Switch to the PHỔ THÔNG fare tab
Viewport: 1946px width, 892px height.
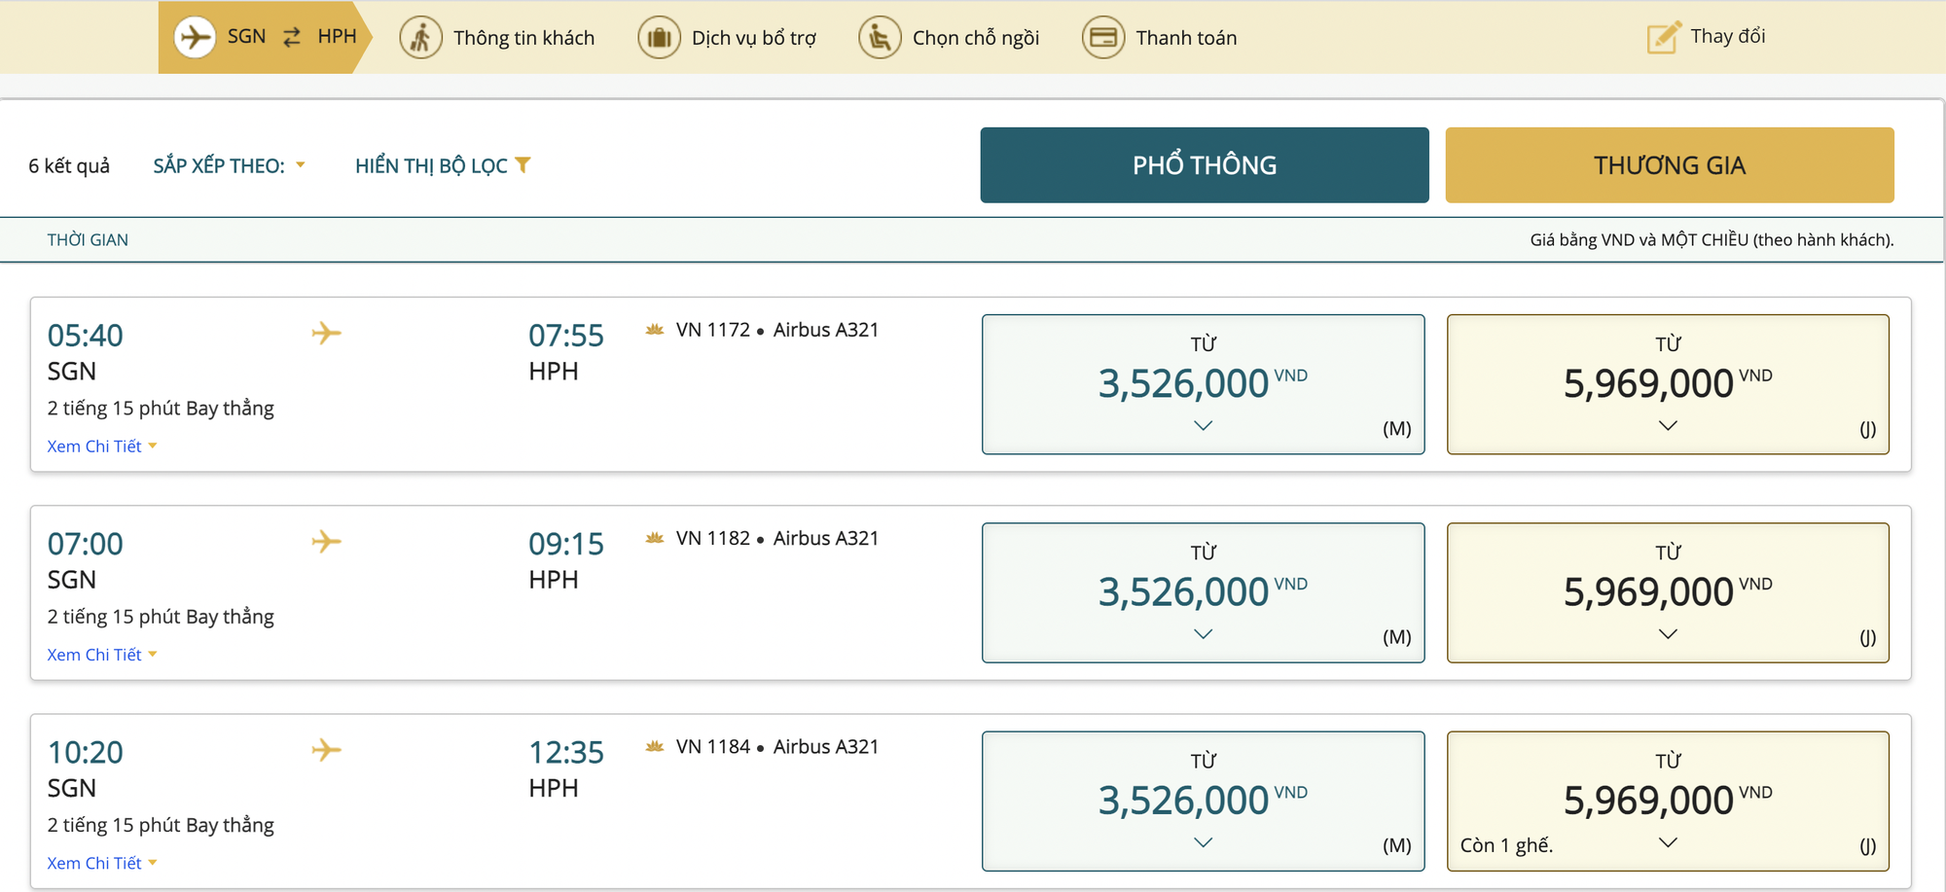point(1204,165)
